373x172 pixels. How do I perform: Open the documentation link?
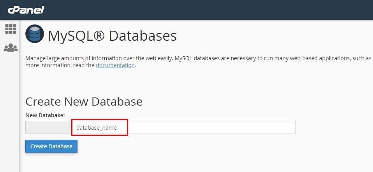click(115, 65)
